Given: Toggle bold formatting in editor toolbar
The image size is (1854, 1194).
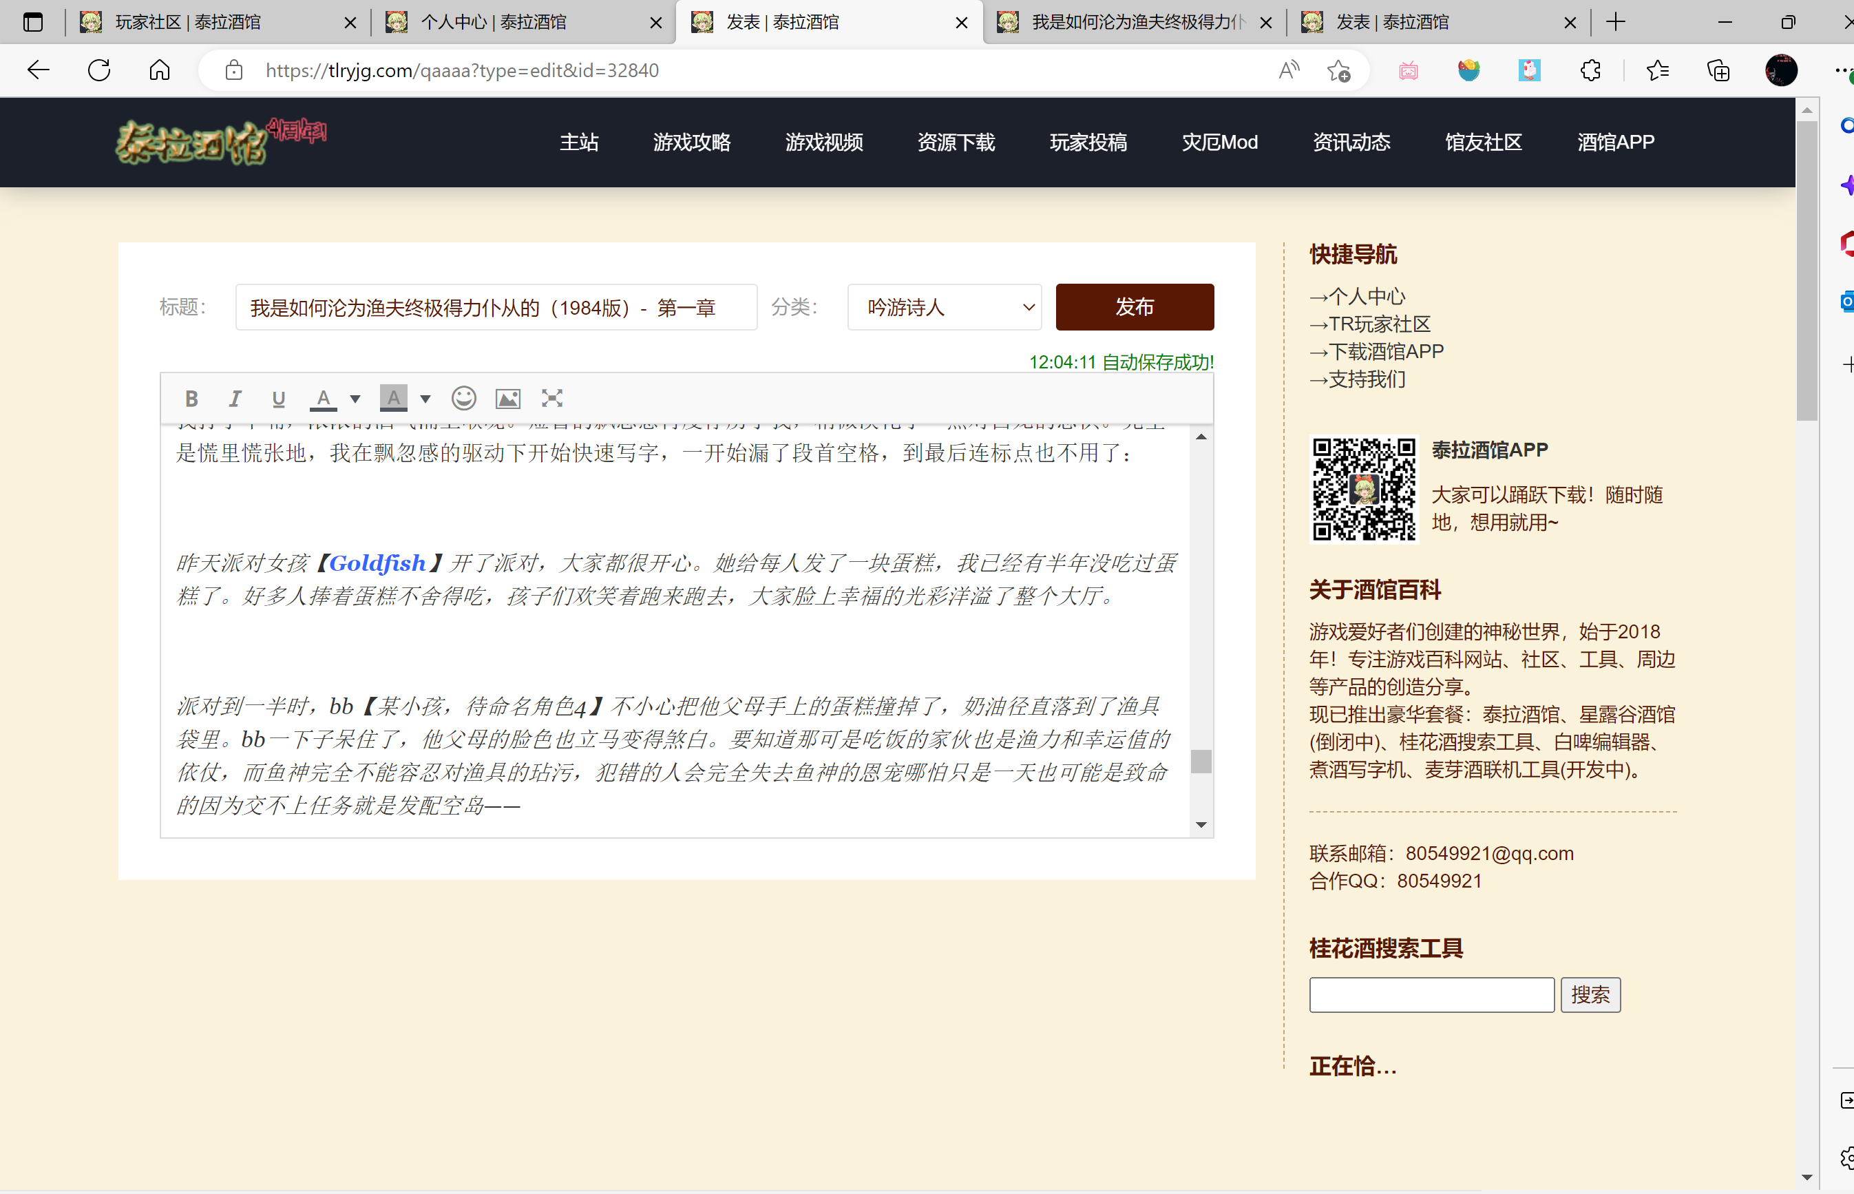Looking at the screenshot, I should pos(191,399).
